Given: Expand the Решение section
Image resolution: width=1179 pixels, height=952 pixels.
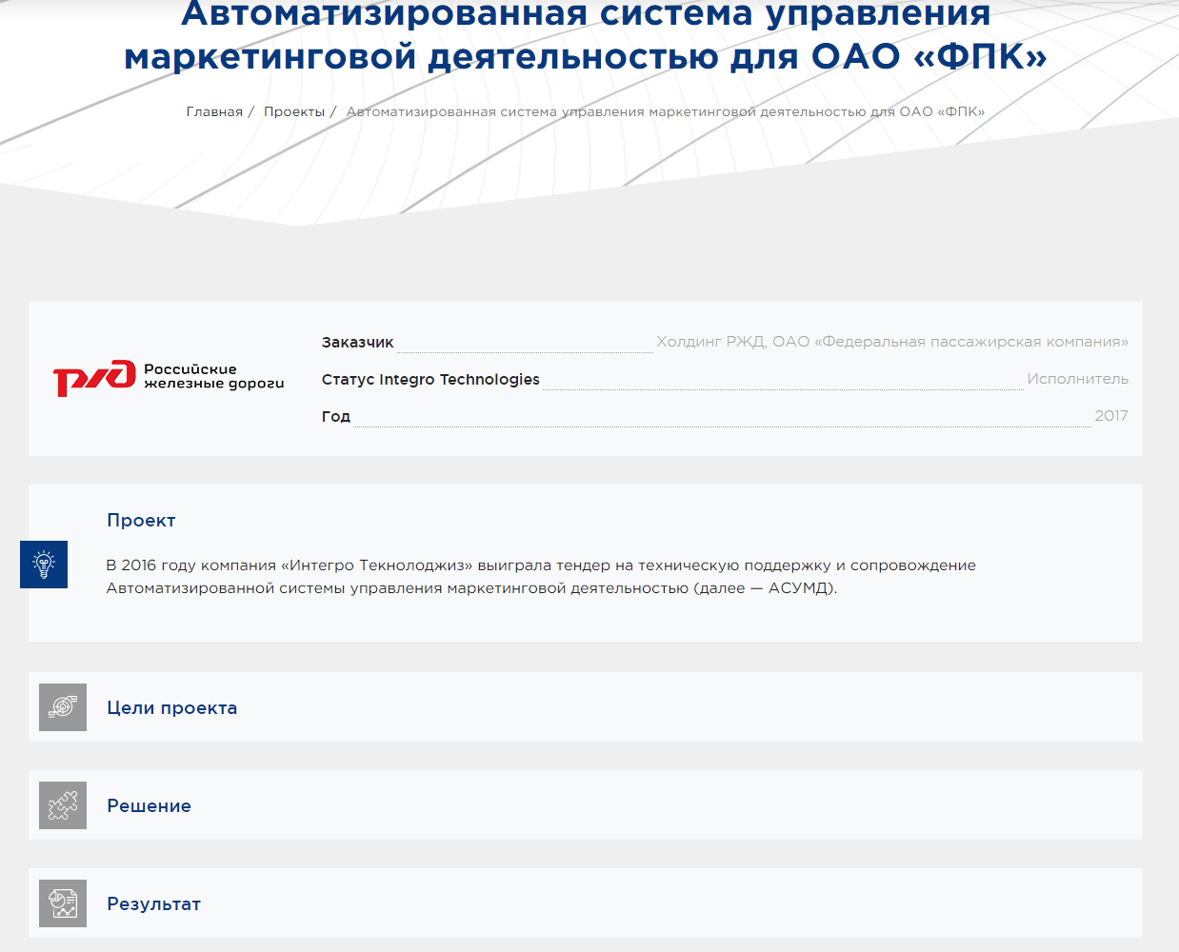Looking at the screenshot, I should 586,805.
